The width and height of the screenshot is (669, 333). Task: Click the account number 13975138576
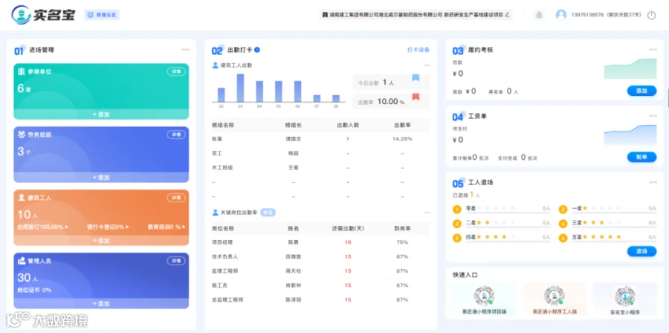(587, 15)
